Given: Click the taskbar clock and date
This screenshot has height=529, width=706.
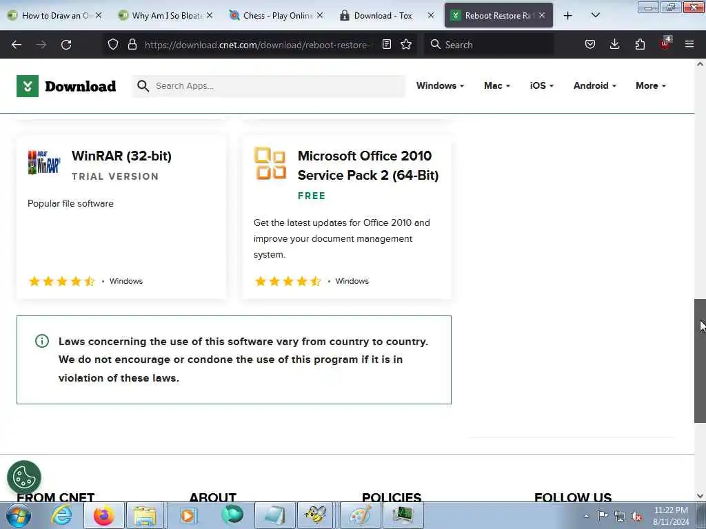Looking at the screenshot, I should pos(671,516).
